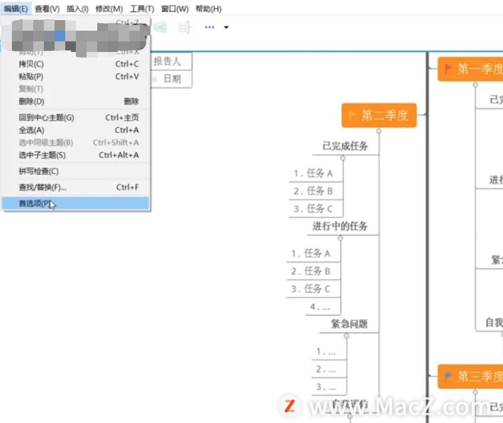The image size is (503, 423).
Task: Open 首选项(P) preferences entry
Action: (x=76, y=203)
